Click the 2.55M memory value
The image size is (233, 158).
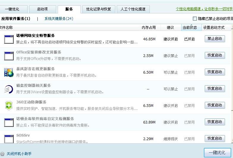148,56
